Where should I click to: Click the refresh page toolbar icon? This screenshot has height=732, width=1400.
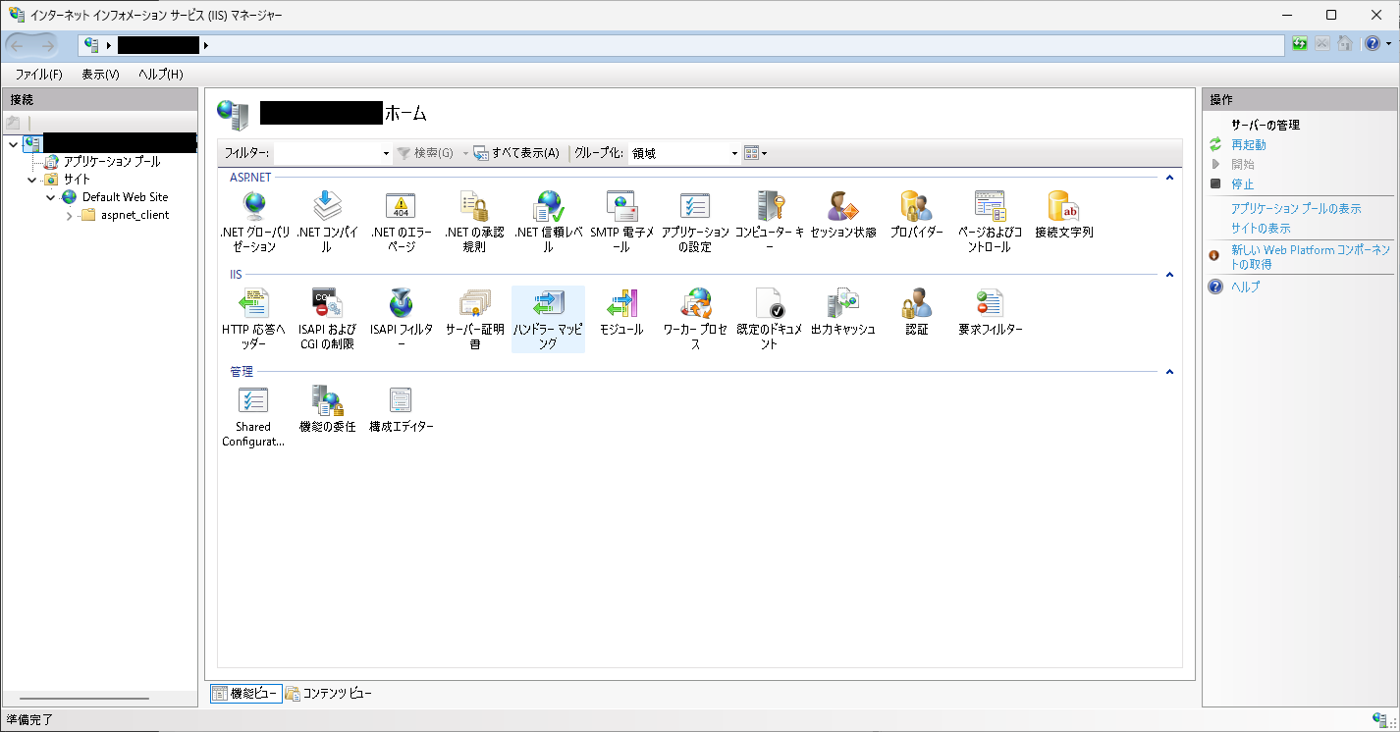1300,44
